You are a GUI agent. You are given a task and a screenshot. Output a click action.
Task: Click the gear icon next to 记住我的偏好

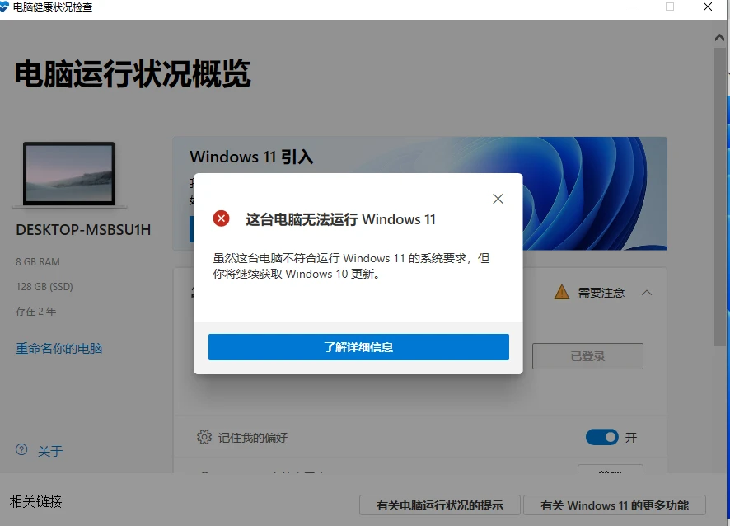[x=204, y=437]
